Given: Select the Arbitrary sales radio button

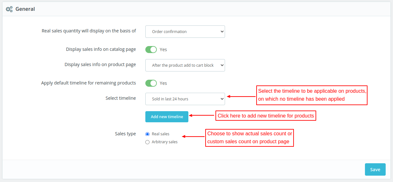Looking at the screenshot, I should coord(147,142).
